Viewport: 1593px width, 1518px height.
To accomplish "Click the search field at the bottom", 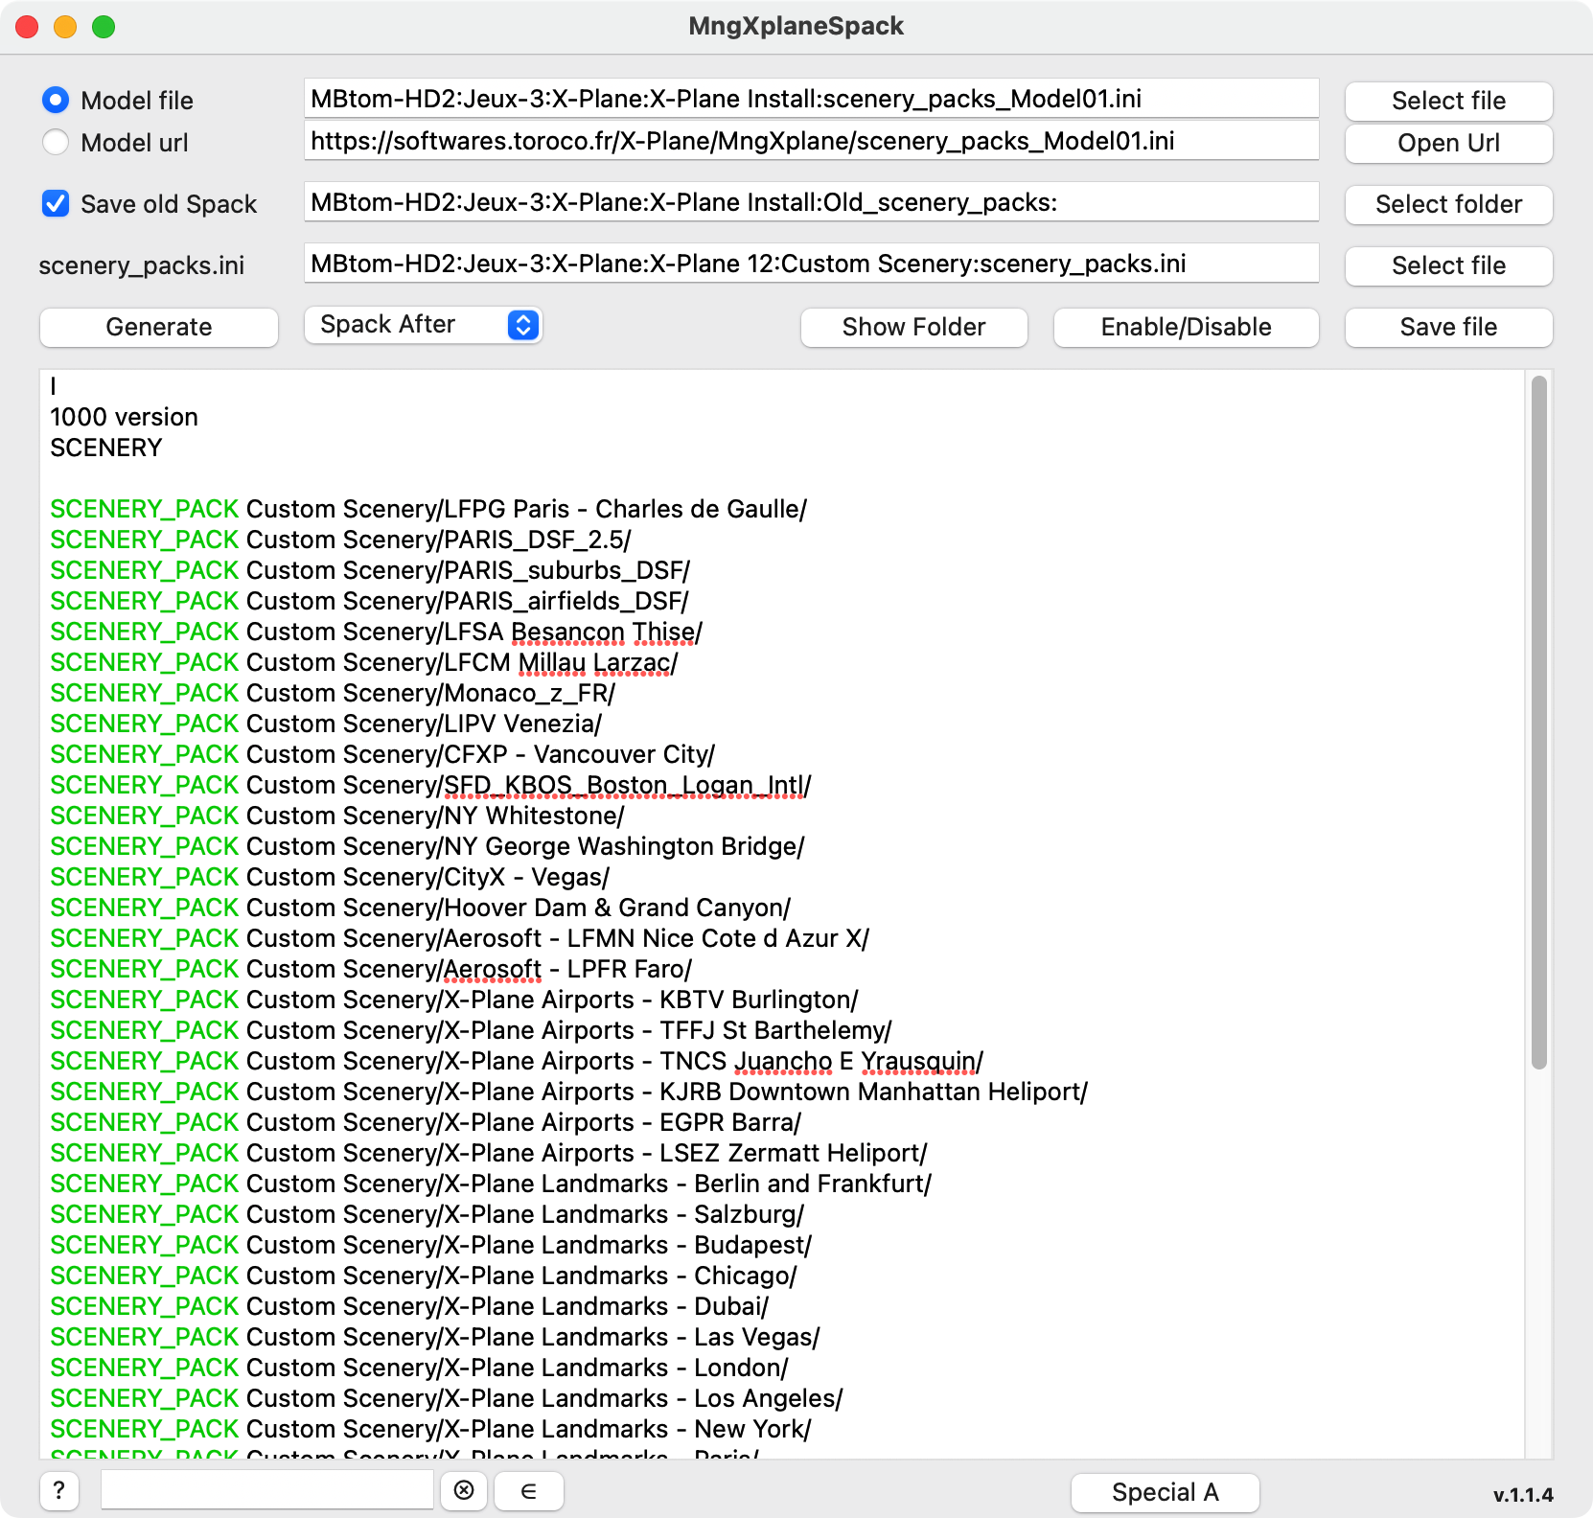I will click(x=267, y=1490).
